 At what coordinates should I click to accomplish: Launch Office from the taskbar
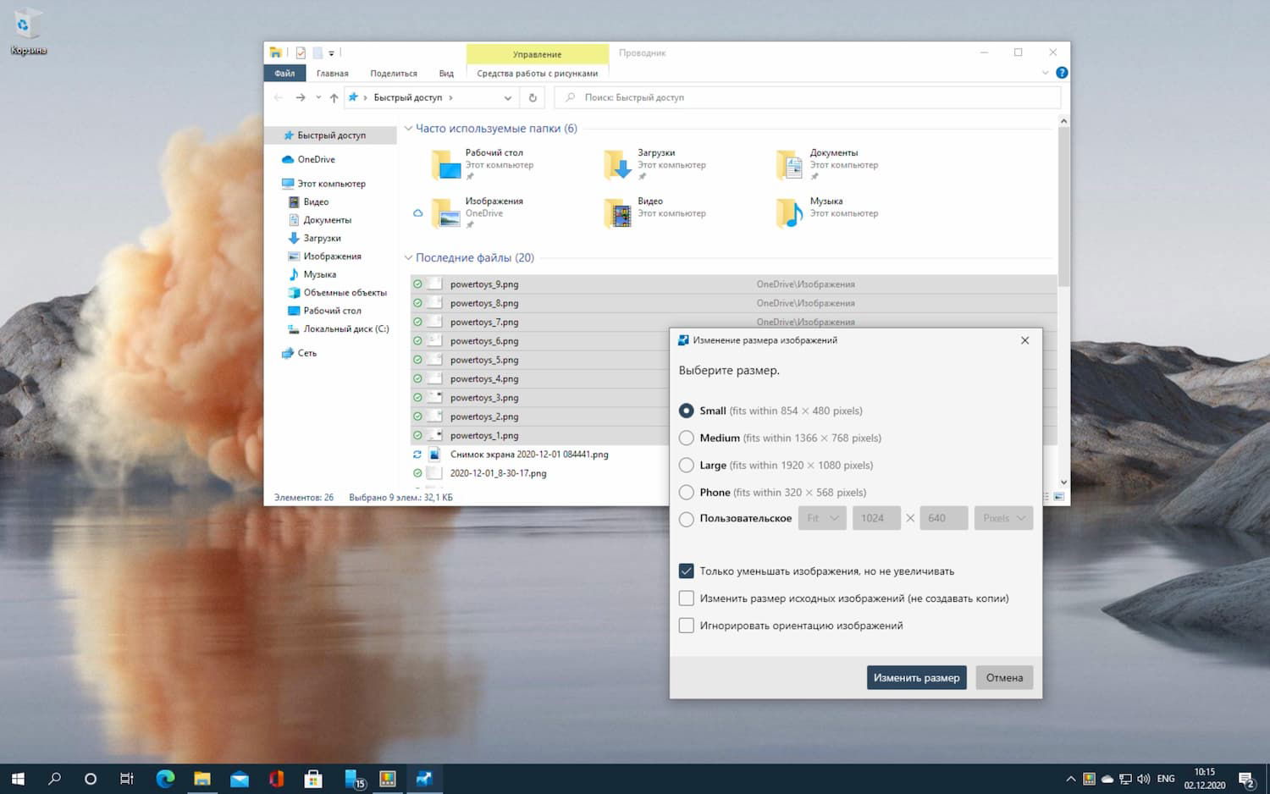(276, 779)
